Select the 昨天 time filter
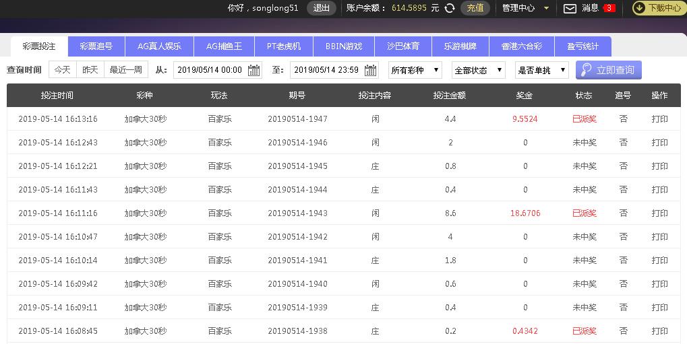687x344 pixels. click(90, 70)
